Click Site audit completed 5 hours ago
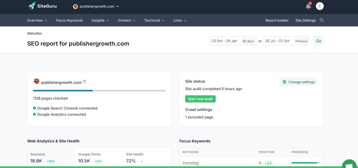This screenshot has height=168, width=358. [x=214, y=89]
